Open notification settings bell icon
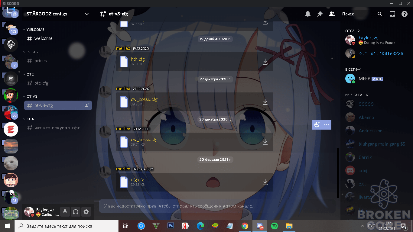Screen dimensions: 413x232 [308, 14]
